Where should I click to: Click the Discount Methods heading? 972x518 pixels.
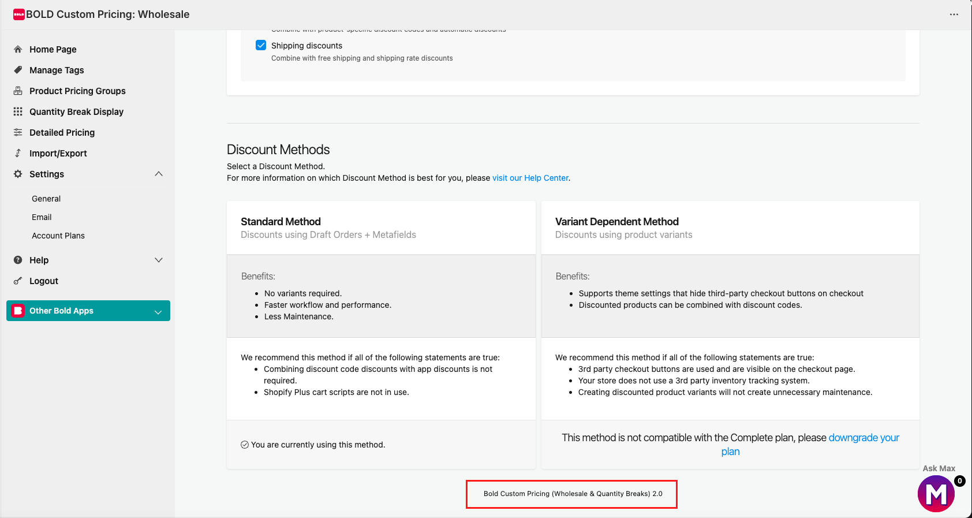[278, 150]
